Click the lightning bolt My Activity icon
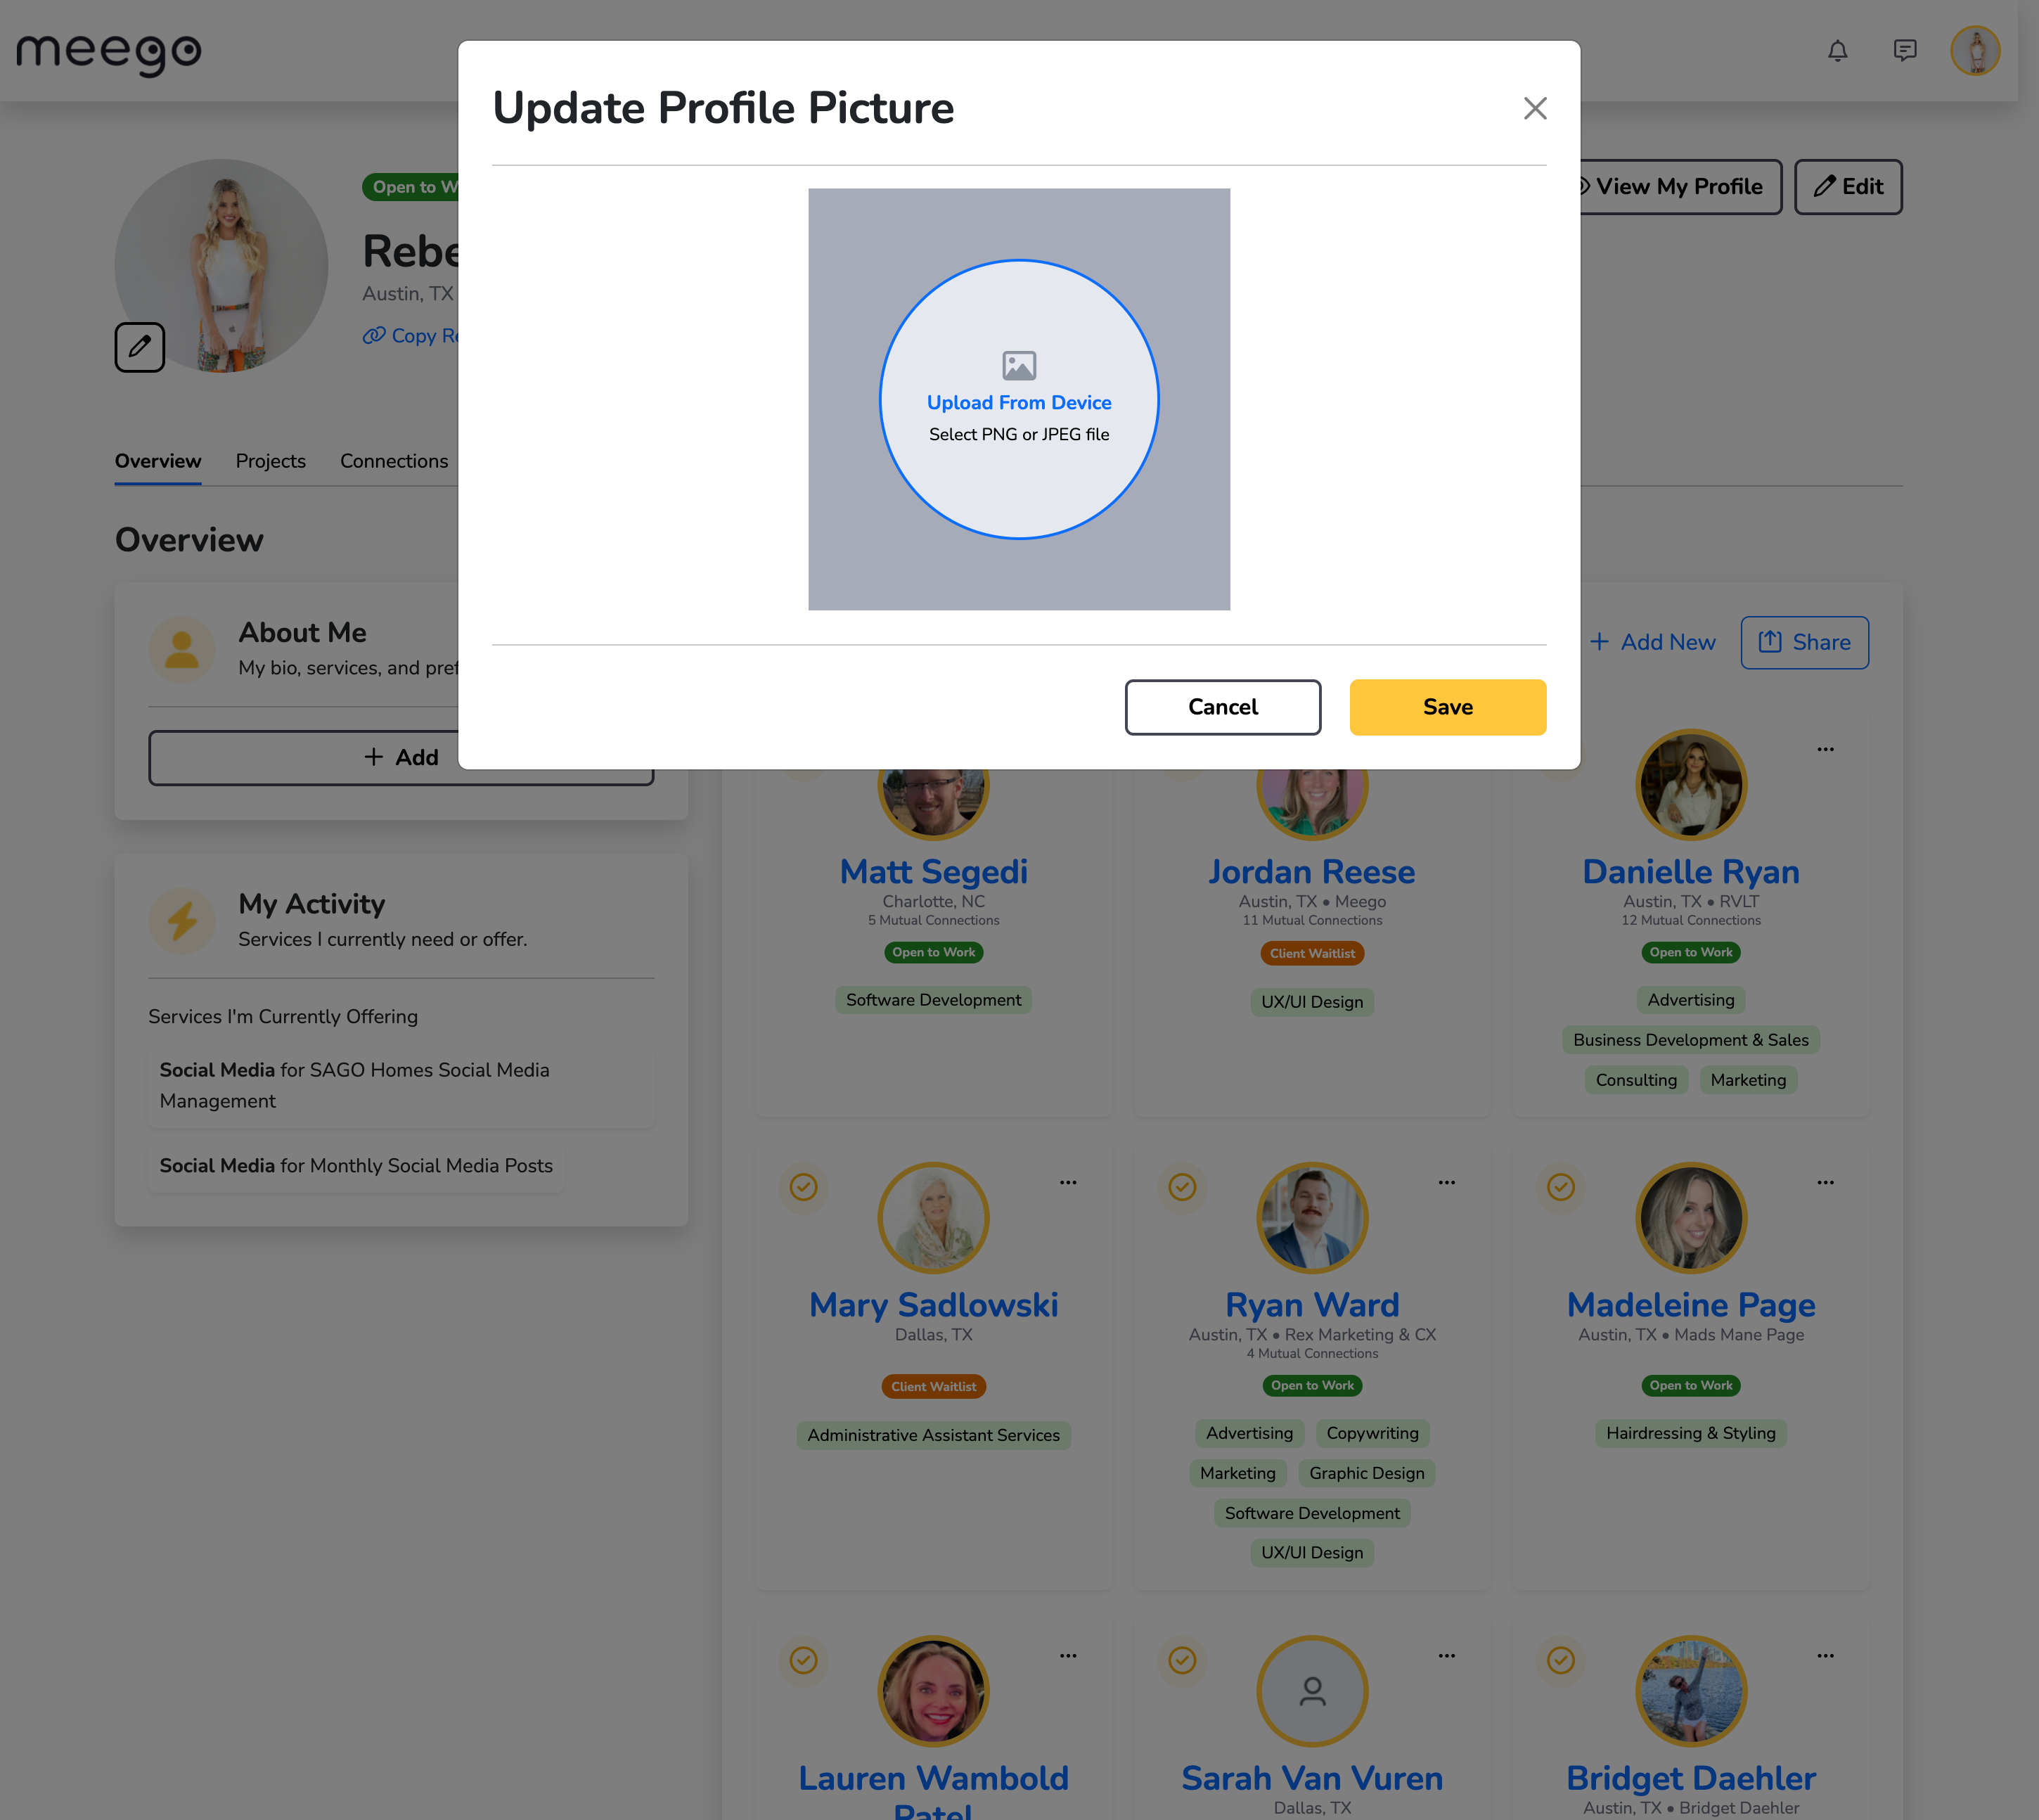 (x=182, y=920)
